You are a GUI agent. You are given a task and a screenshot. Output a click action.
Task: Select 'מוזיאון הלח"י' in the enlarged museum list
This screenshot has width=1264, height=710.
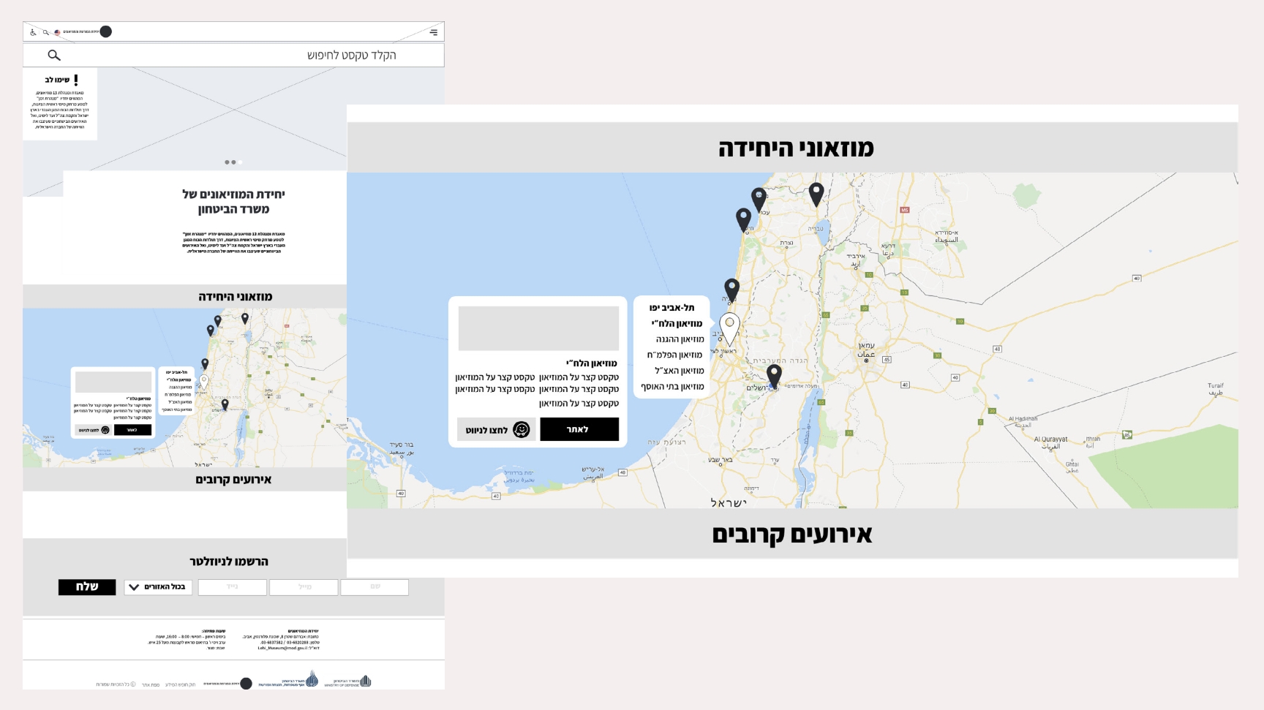click(677, 323)
